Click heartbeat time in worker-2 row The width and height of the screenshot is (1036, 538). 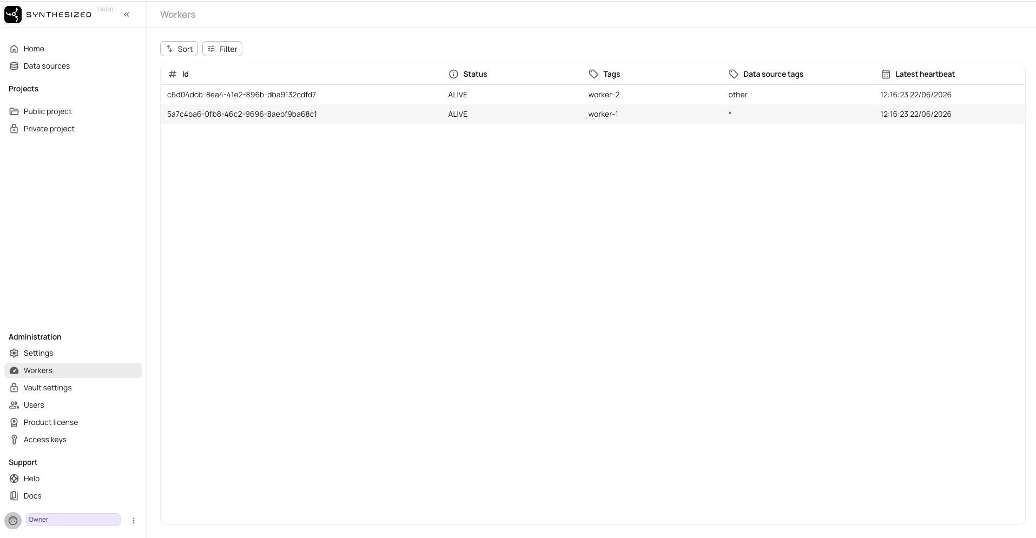tap(915, 95)
